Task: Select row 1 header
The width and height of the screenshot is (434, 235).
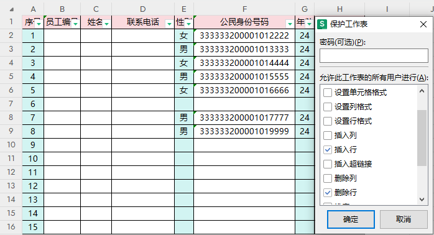Action: [x=11, y=22]
